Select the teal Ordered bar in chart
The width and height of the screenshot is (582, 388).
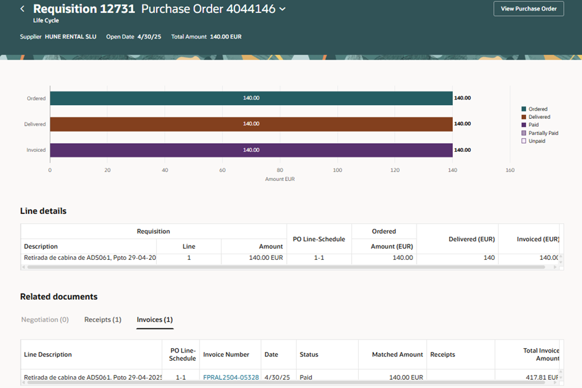(x=251, y=98)
